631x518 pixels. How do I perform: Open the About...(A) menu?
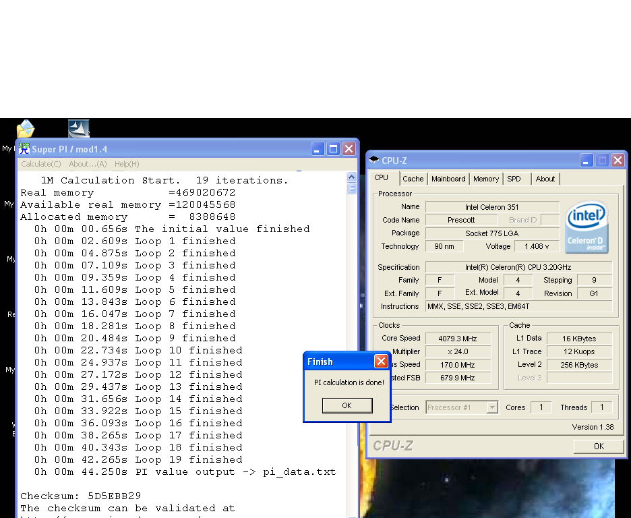pyautogui.click(x=88, y=164)
